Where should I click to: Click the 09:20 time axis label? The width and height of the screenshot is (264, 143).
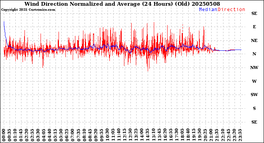96,135
